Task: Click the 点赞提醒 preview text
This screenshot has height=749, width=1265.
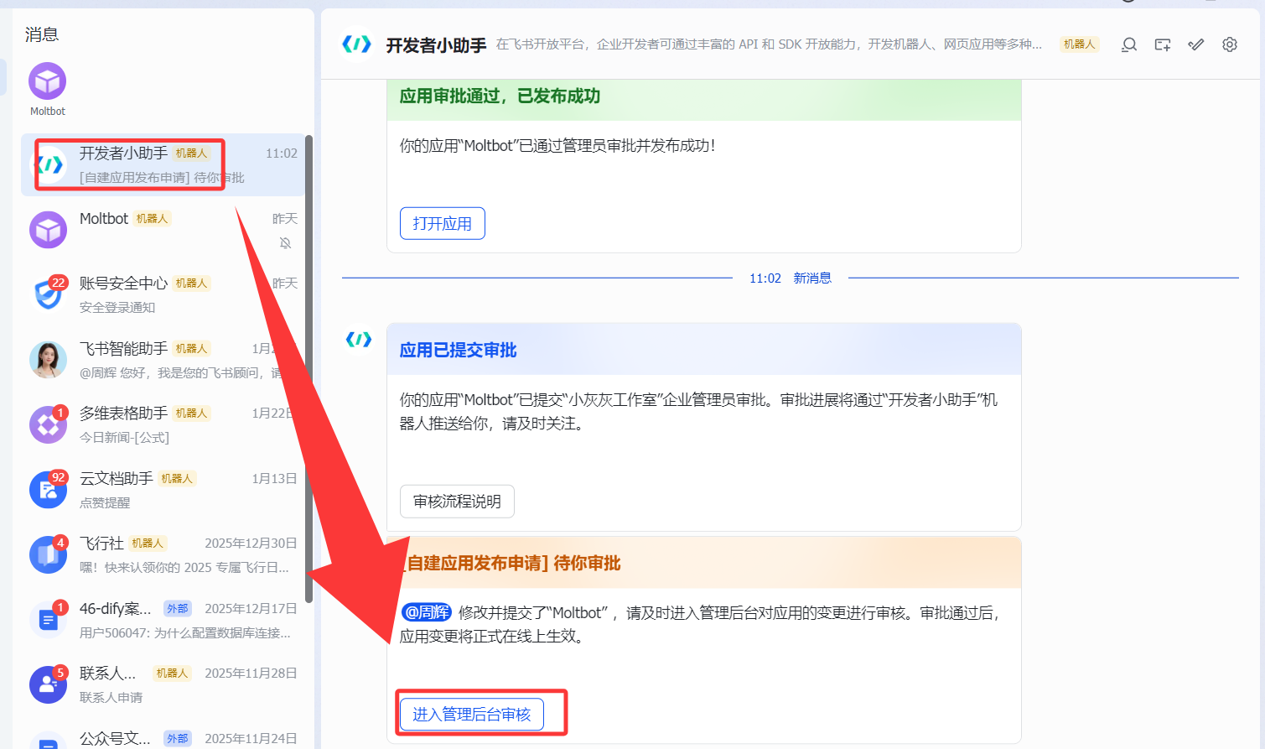Action: (x=105, y=503)
